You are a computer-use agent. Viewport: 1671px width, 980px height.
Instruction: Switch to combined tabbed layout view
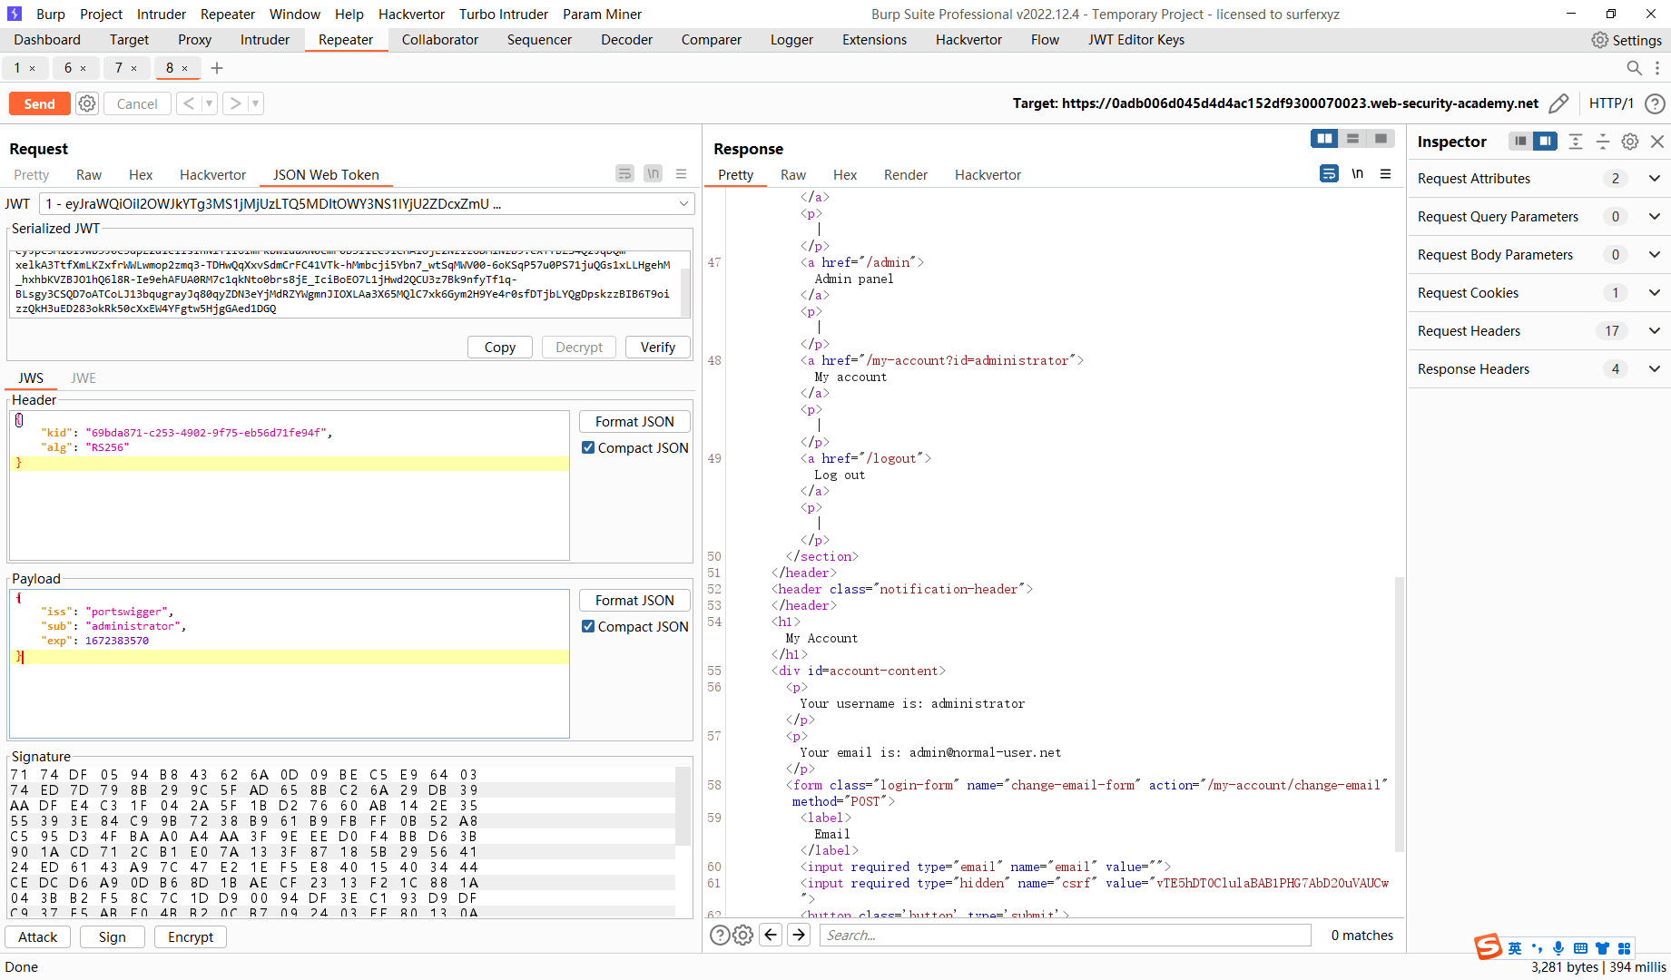click(x=1381, y=138)
